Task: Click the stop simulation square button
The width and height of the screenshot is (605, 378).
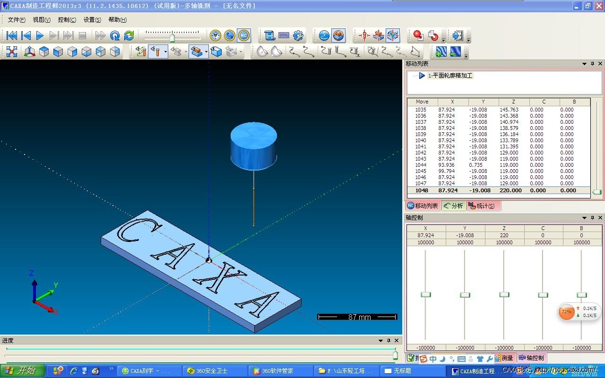Action: click(x=83, y=35)
